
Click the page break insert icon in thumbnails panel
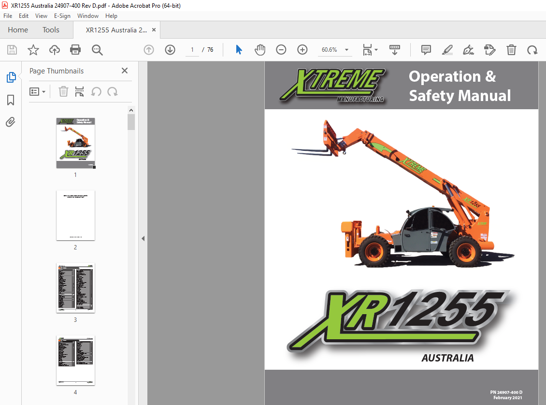[79, 92]
